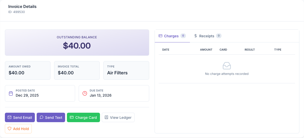
Task: Click the calendar icon beside Posted Date
Action: [11, 93]
